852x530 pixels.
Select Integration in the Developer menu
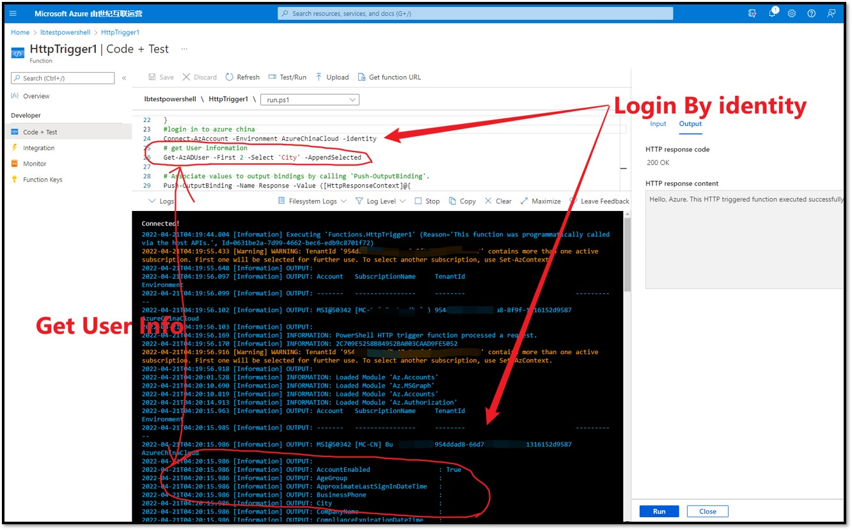(x=38, y=148)
